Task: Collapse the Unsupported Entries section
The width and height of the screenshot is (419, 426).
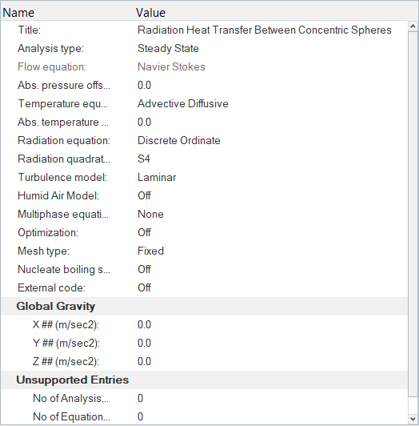Action: (x=72, y=380)
